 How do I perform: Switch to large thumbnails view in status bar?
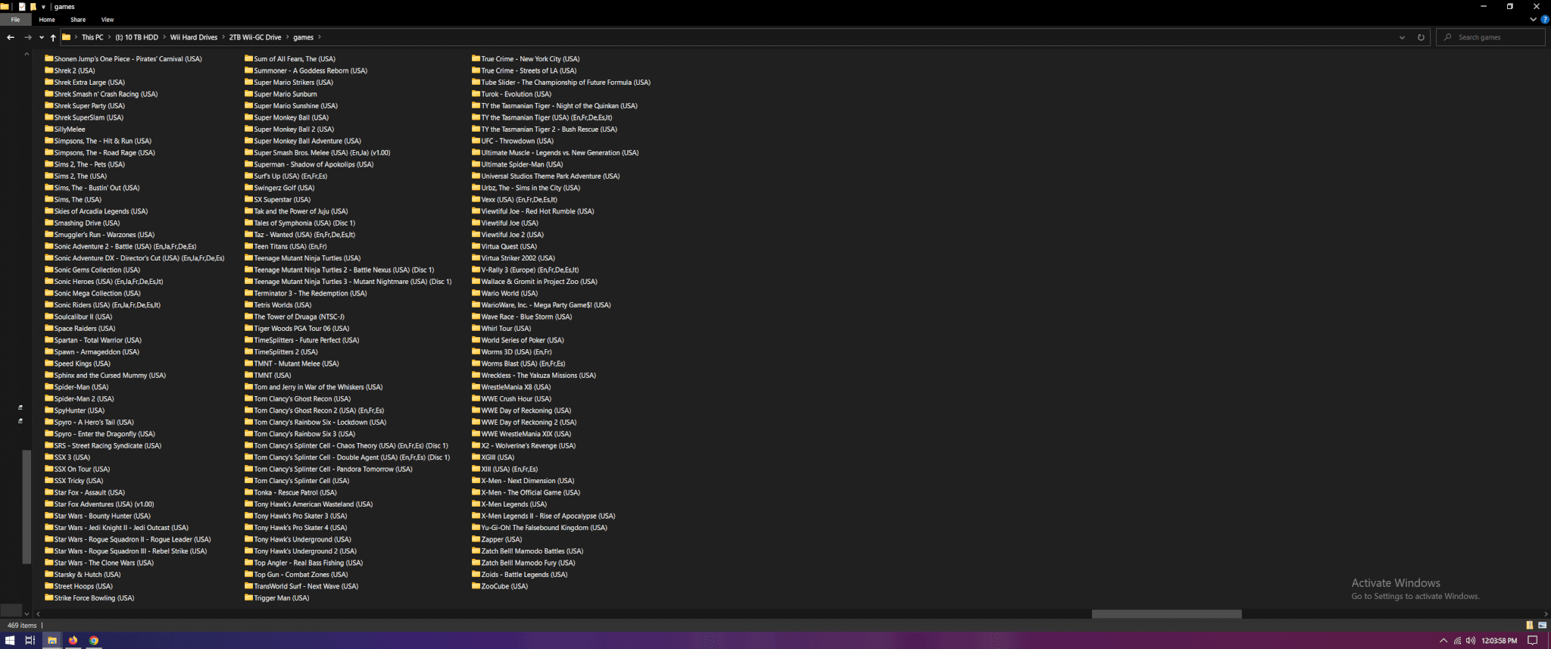tap(1542, 626)
